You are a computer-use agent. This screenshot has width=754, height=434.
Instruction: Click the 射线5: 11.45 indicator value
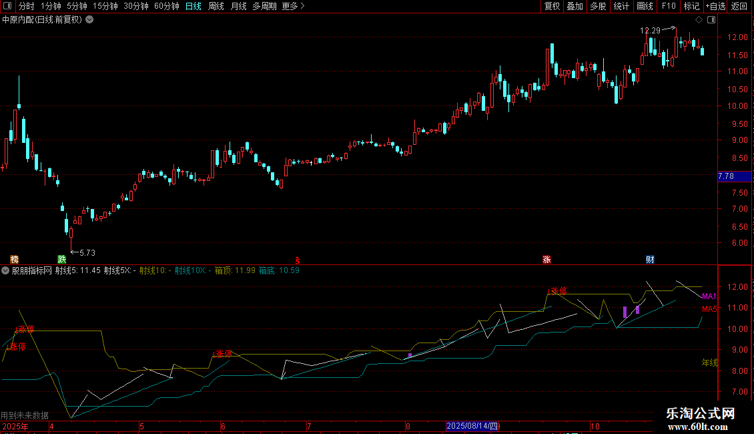click(78, 270)
